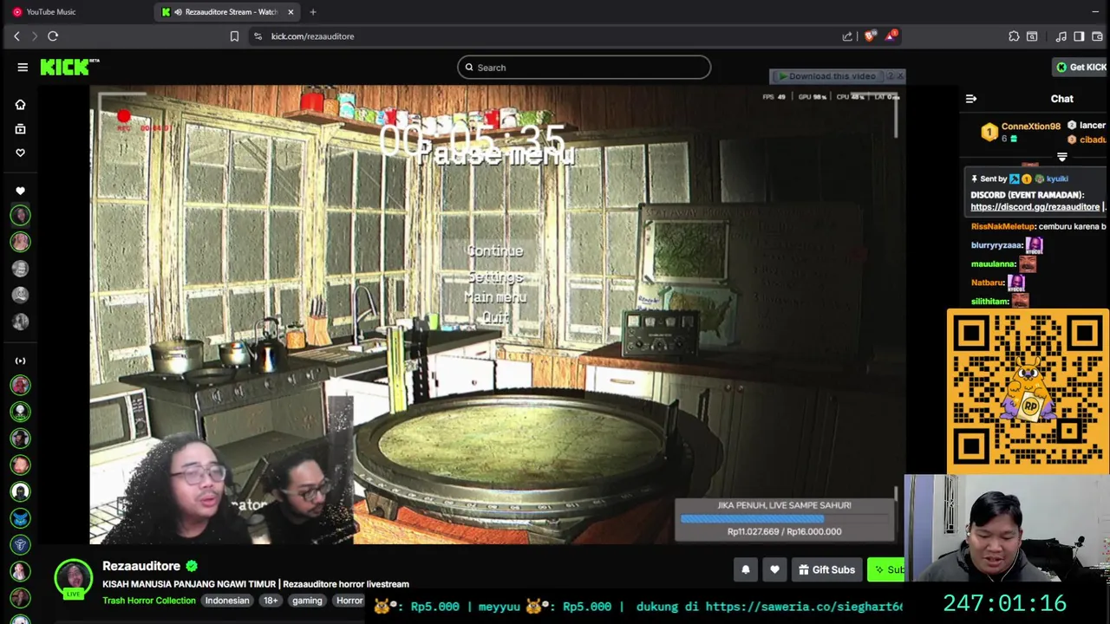The width and height of the screenshot is (1110, 624).
Task: Share this page using the share icon
Action: point(847,36)
